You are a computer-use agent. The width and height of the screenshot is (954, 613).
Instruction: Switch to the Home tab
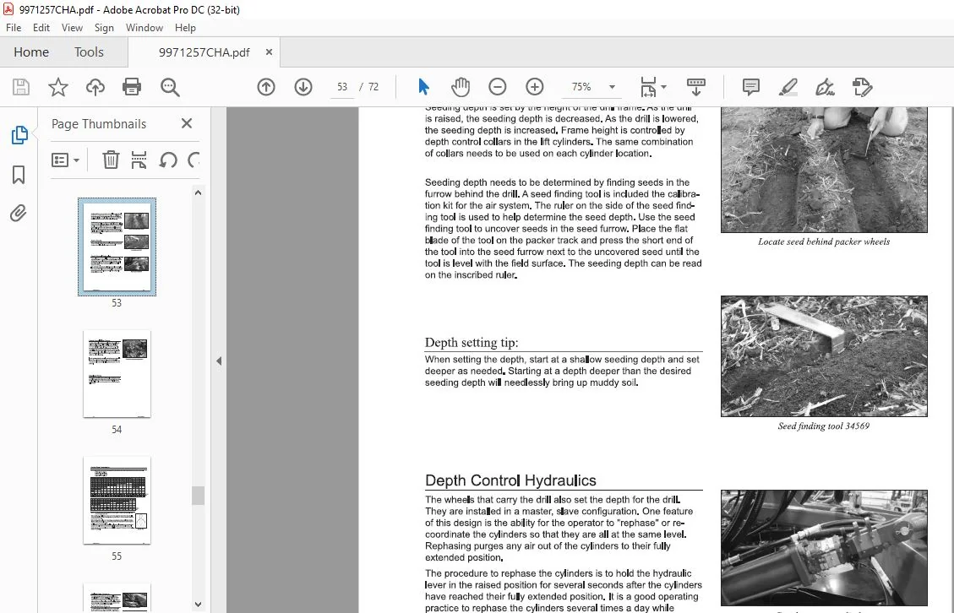coord(31,52)
